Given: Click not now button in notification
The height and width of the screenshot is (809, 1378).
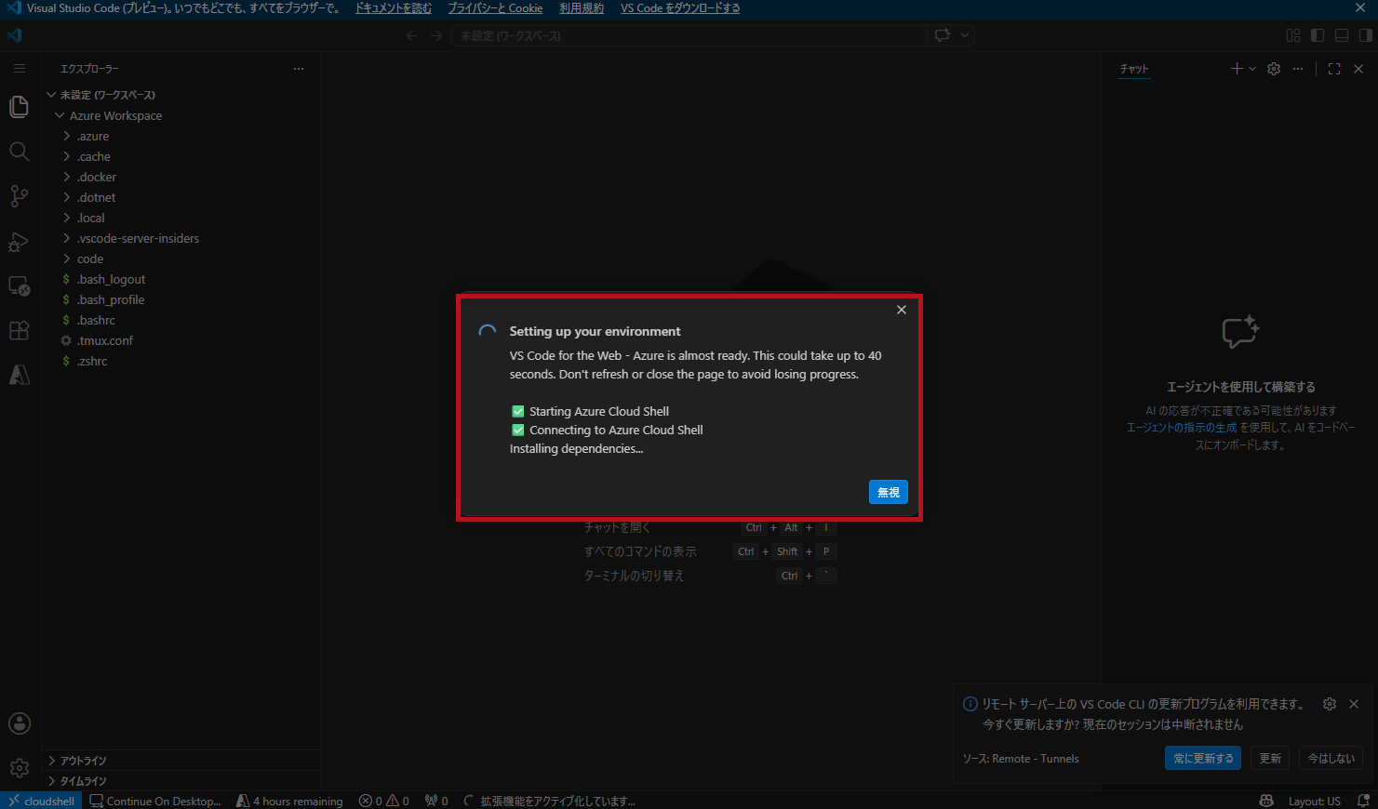Looking at the screenshot, I should (1331, 758).
